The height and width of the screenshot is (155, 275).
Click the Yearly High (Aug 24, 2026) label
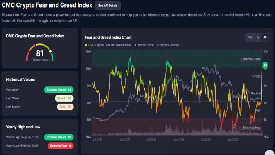[x=23, y=137]
